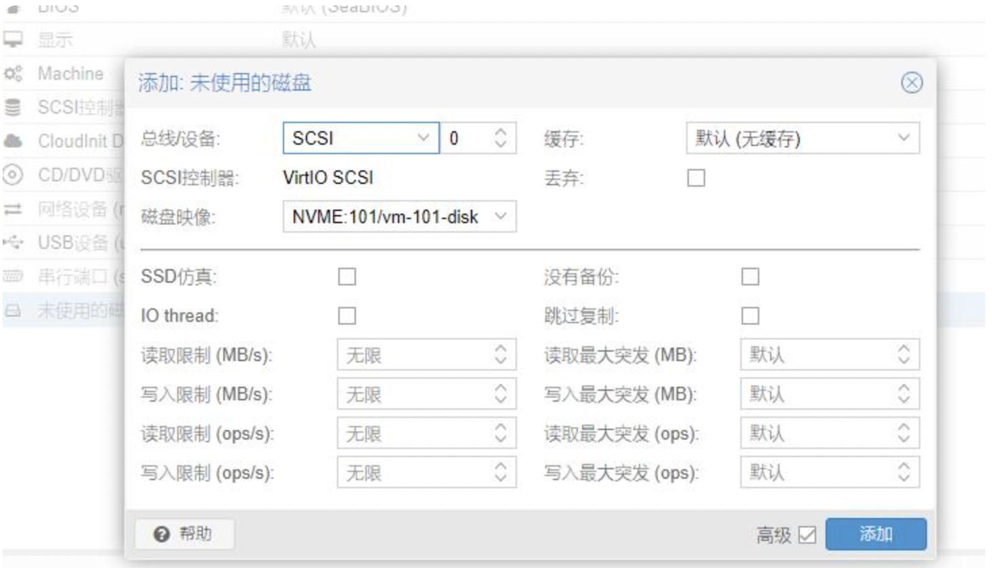Click the USB device icon
The width and height of the screenshot is (992, 568).
pyautogui.click(x=13, y=242)
